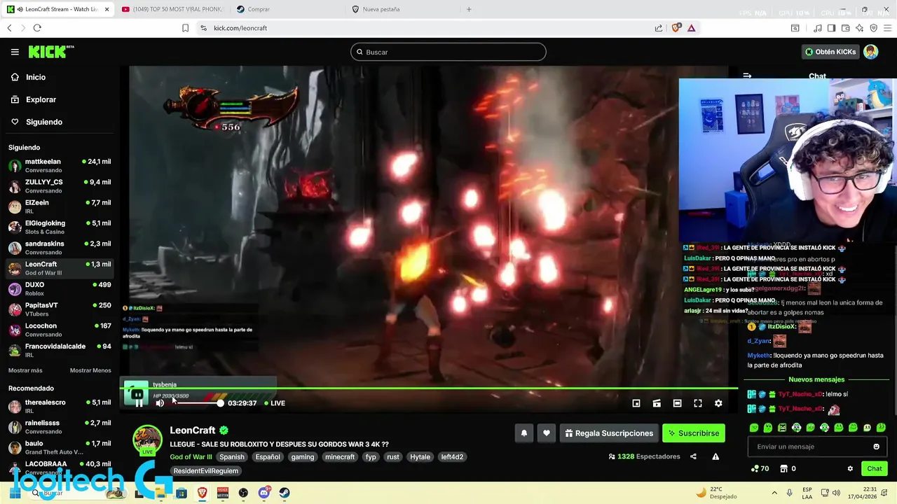Viewport: 897px width, 504px height.
Task: Open Francovidalalcalde channel
Action: click(x=60, y=350)
